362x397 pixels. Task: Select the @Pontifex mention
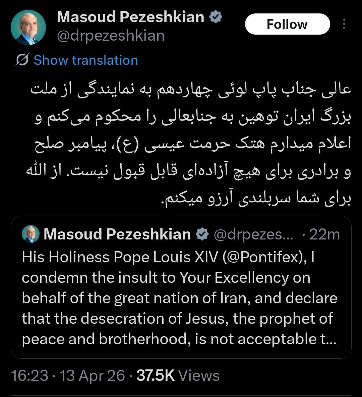point(263,258)
